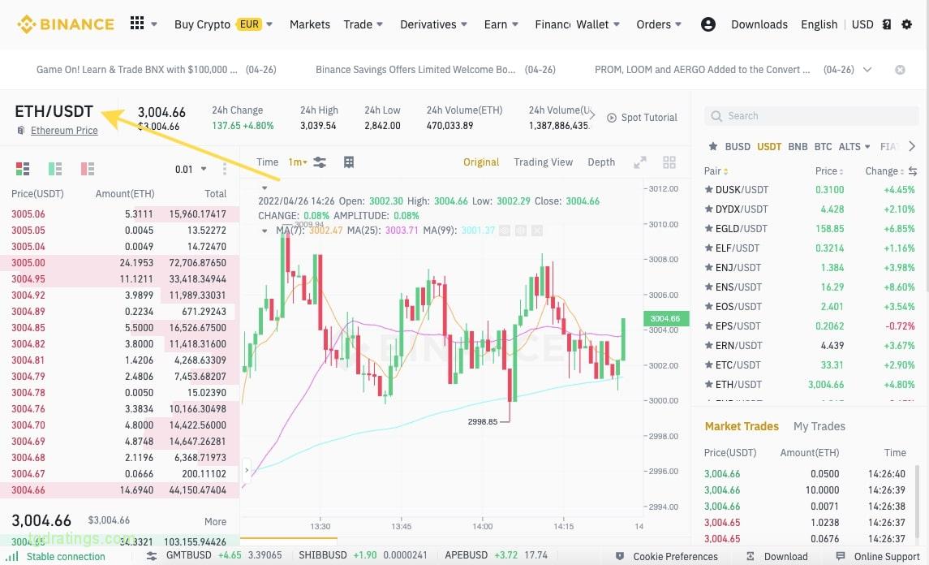Favorite the DYDX/USDT pair star

tap(708, 209)
